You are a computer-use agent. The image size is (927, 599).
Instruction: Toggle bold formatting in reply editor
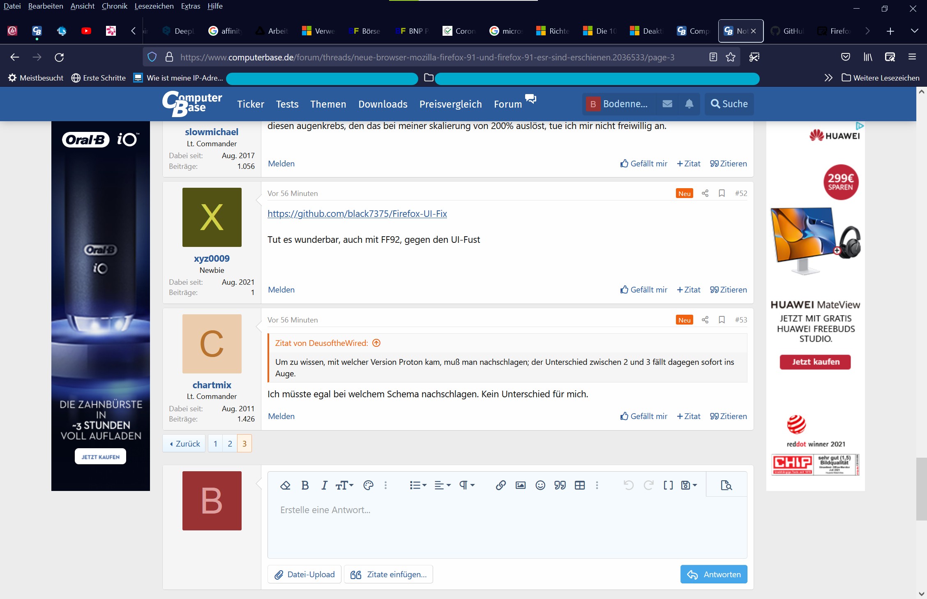(305, 485)
